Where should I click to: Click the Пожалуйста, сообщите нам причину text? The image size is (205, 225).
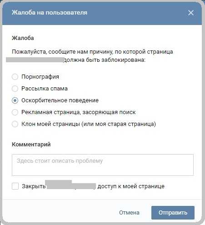coord(92,52)
